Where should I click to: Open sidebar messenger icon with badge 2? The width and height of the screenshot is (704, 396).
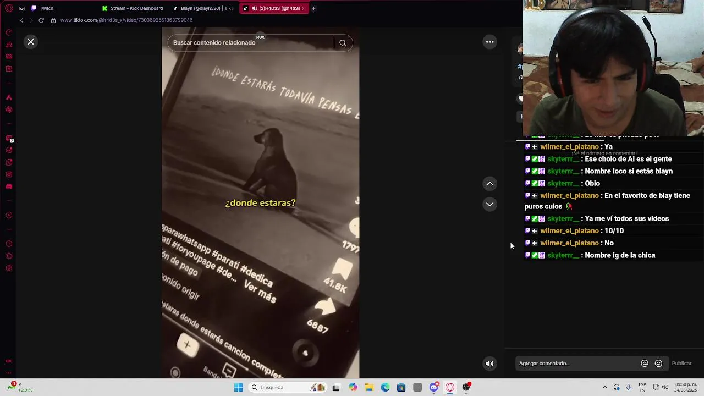coord(9,138)
